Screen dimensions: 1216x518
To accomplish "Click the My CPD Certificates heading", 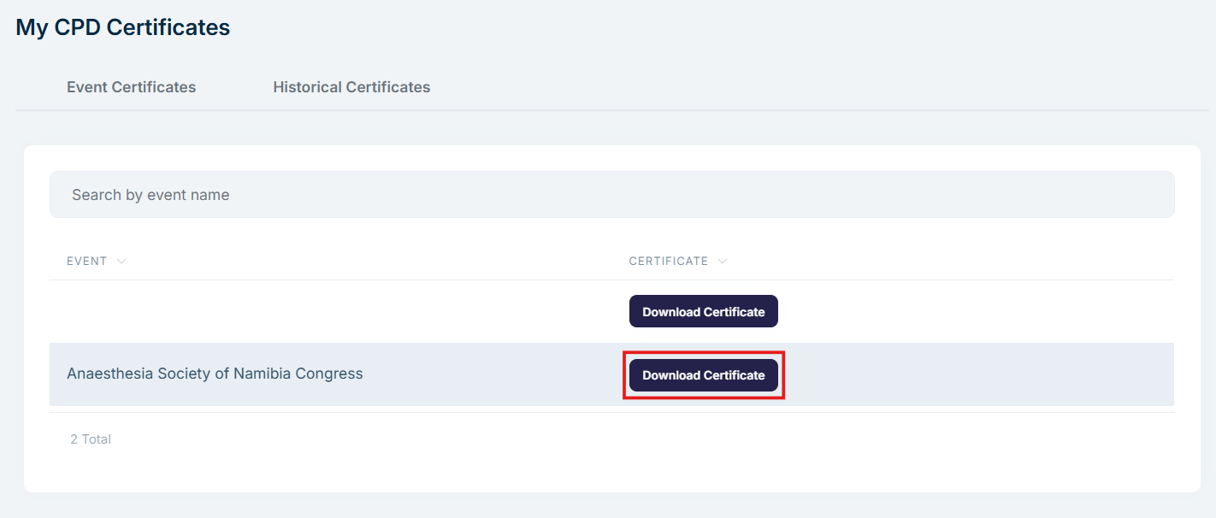I will pos(123,27).
